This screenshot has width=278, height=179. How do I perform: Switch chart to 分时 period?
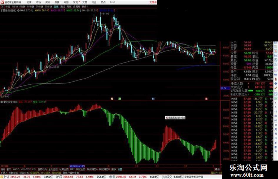point(8,7)
